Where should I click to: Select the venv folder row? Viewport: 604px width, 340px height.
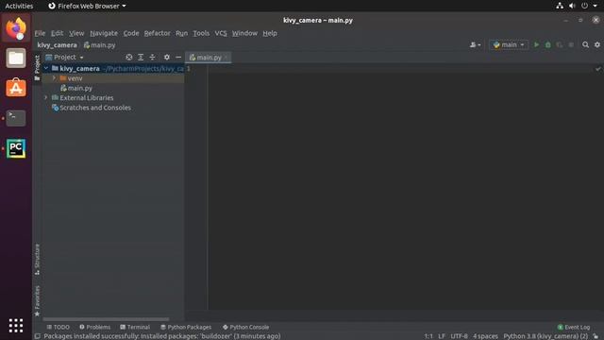(x=113, y=78)
